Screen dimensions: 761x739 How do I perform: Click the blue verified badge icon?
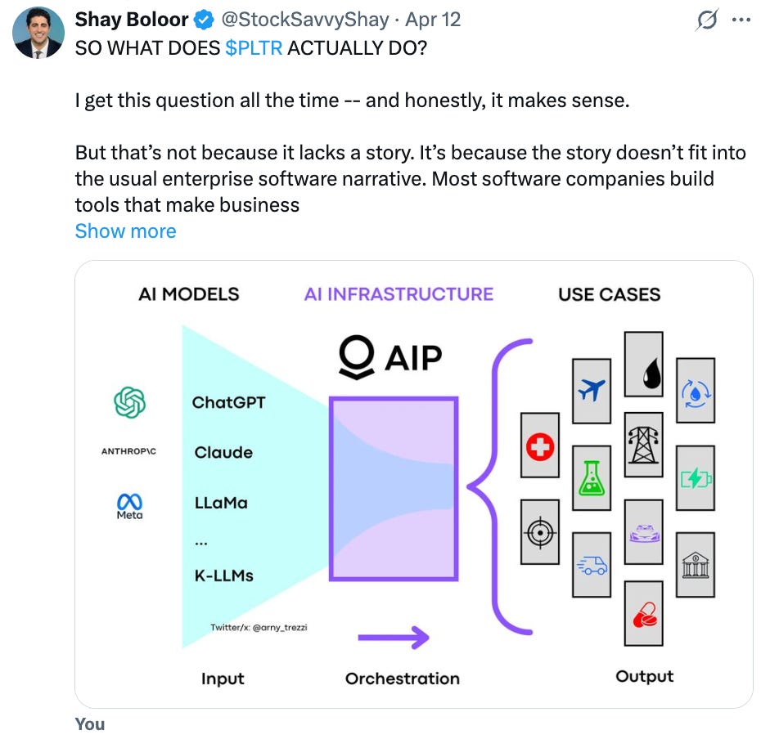pyautogui.click(x=204, y=20)
